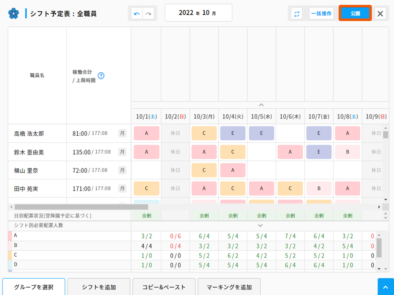Click the 月 badge for 田中 苑実
The image size is (394, 295).
122,188
